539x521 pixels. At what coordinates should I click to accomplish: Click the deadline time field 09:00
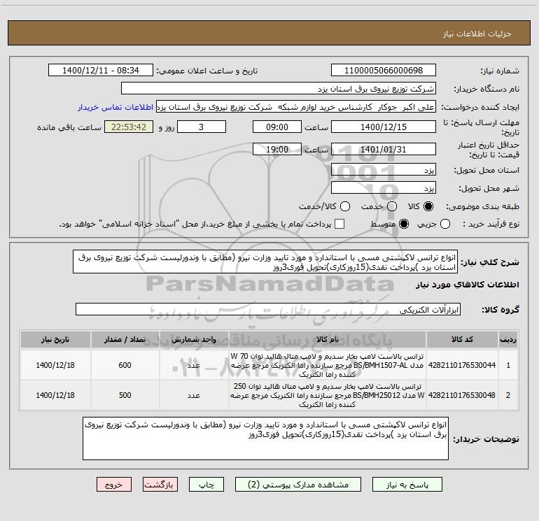[x=277, y=127]
